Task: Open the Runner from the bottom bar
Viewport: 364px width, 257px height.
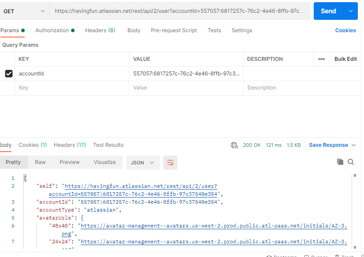Action: 316,256
